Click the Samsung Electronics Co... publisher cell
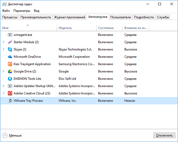This screenshot has height=142, width=178. 76,64
